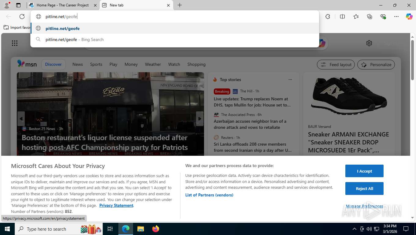The height and width of the screenshot is (235, 416).
Task: Click the msn logo
Action: pos(27,64)
